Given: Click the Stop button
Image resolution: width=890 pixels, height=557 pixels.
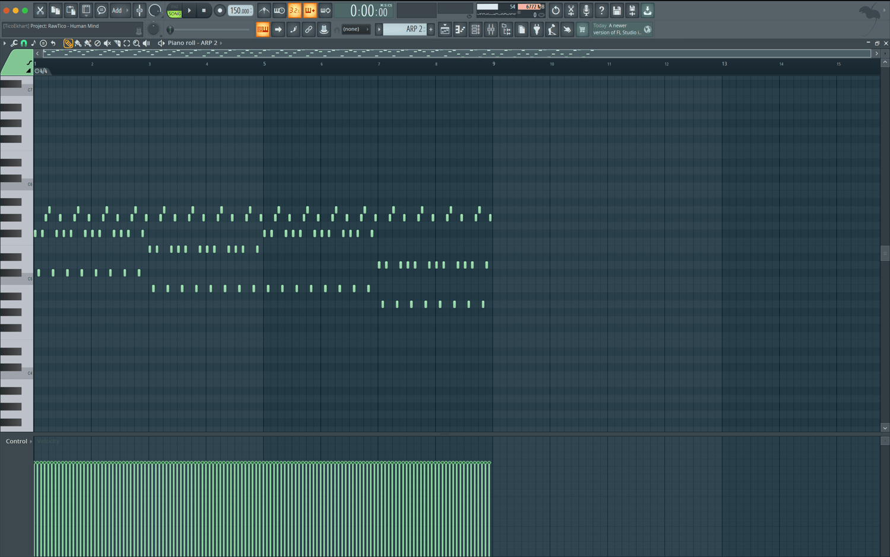Looking at the screenshot, I should (x=204, y=11).
